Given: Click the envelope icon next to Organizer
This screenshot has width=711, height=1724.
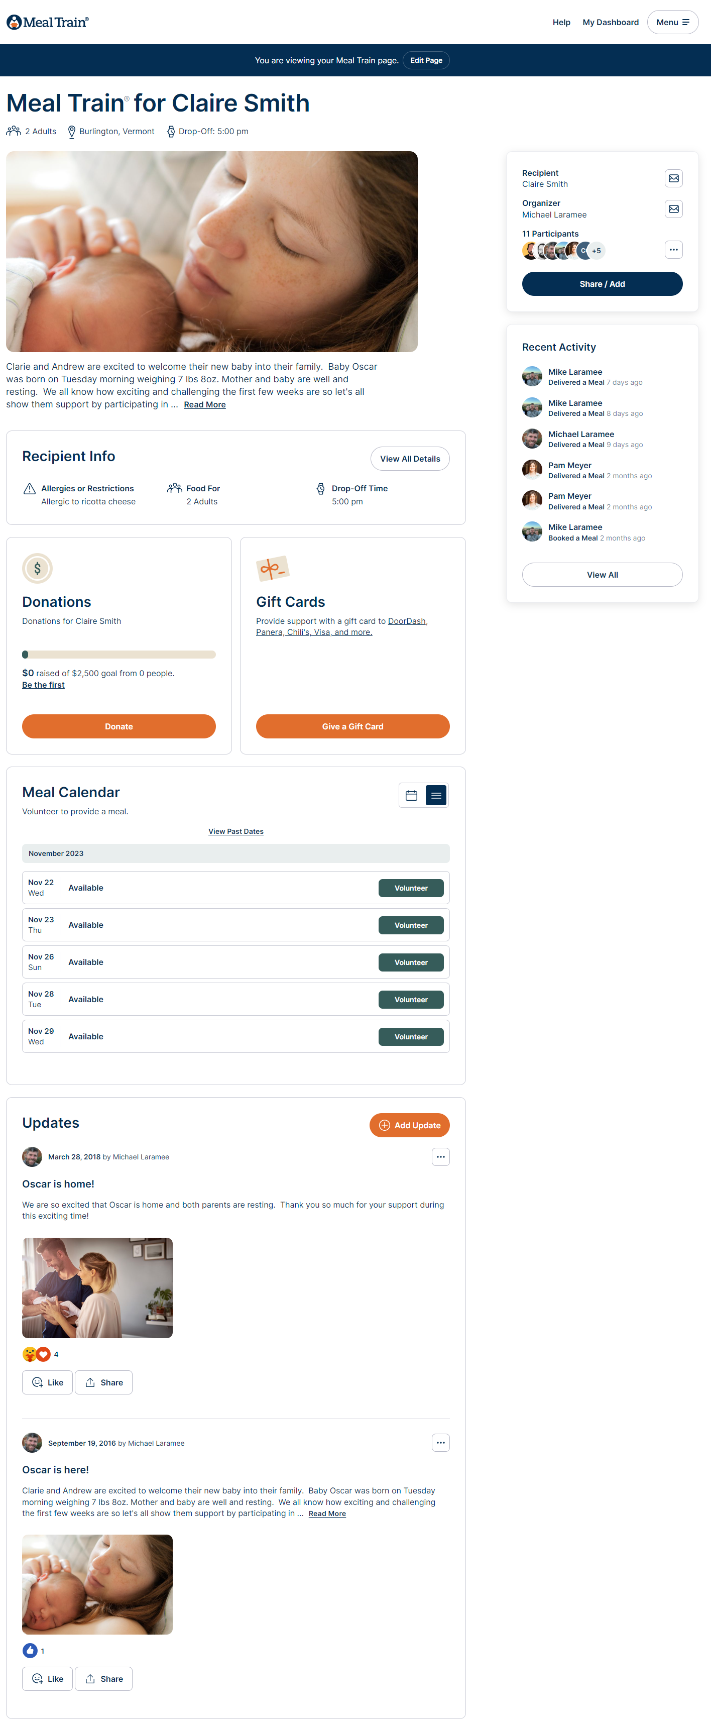Looking at the screenshot, I should click(x=673, y=209).
